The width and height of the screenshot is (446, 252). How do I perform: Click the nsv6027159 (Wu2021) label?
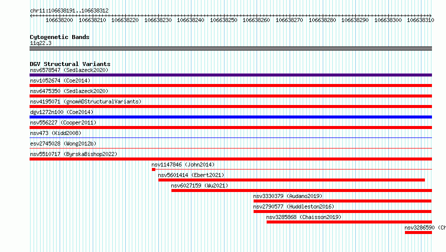[199, 185]
